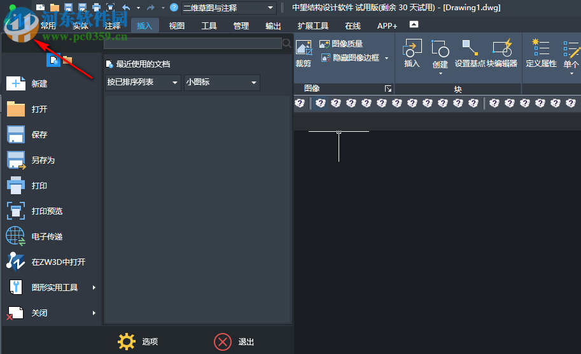Click the 隐藏图像边框 tool

click(351, 58)
